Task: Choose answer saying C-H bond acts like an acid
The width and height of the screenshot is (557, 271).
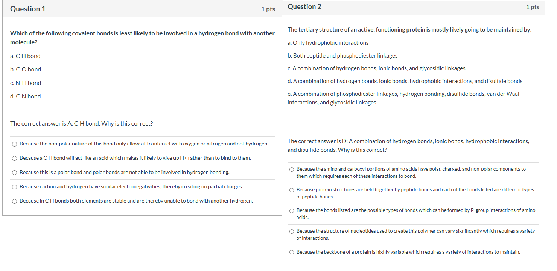Action: (14, 158)
